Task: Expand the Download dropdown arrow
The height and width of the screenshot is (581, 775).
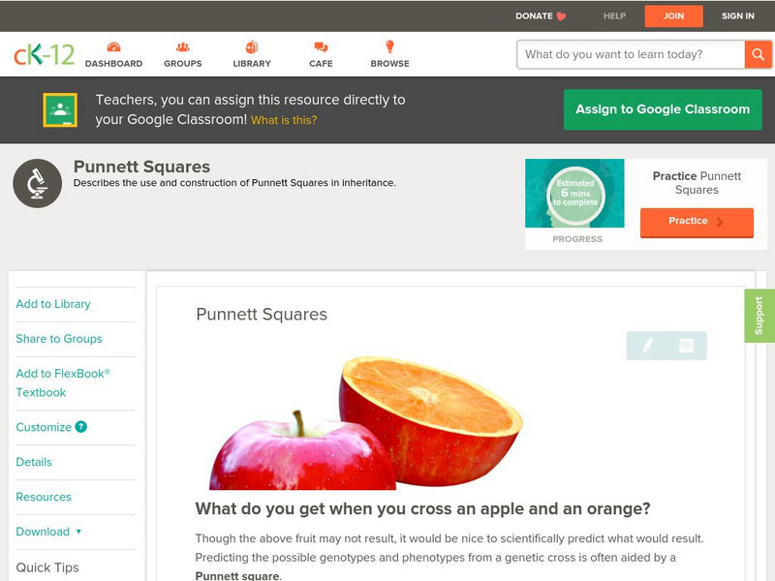Action: click(x=78, y=532)
